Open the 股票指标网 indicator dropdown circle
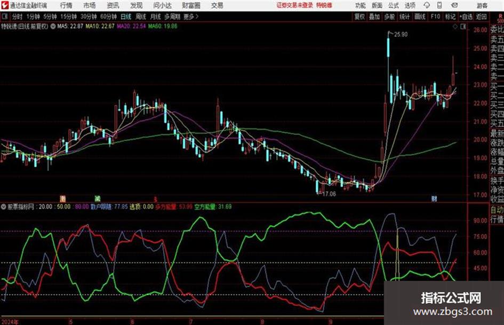504x325 pixels. point(4,207)
